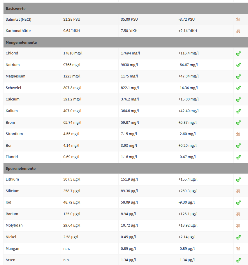Click the Kalium measured value 407.0 mg/l

72,111
